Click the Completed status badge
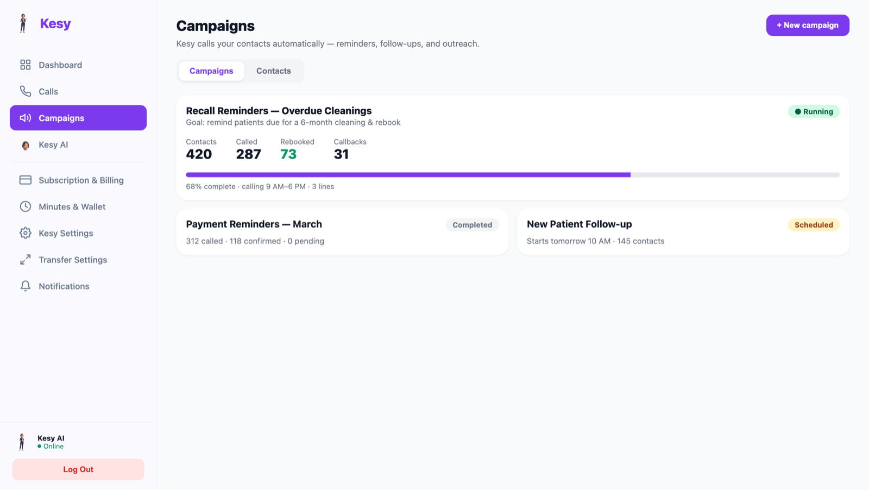 coord(472,225)
